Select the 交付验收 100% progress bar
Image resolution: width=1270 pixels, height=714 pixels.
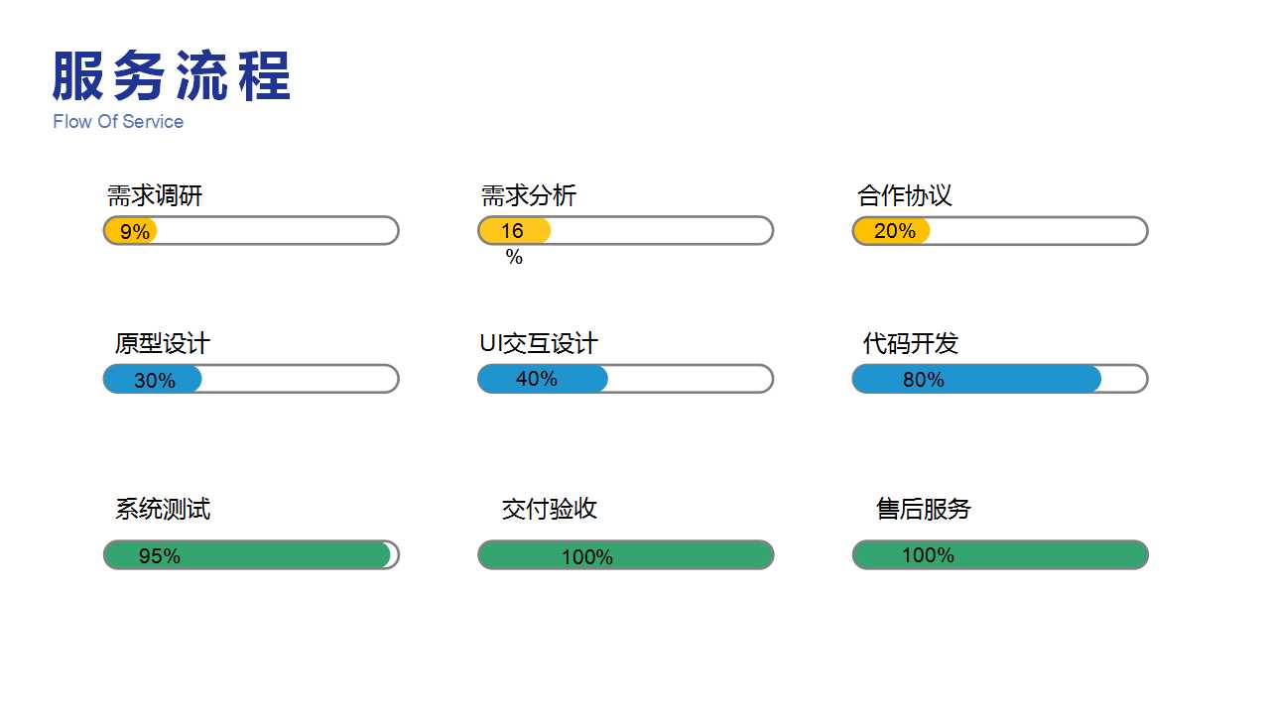[625, 555]
